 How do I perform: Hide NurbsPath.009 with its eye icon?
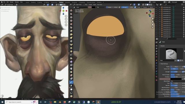point(184,8)
